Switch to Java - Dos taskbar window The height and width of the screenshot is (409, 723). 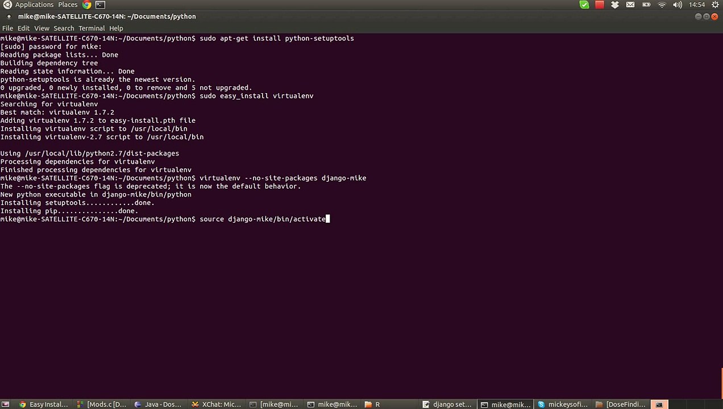click(x=159, y=404)
